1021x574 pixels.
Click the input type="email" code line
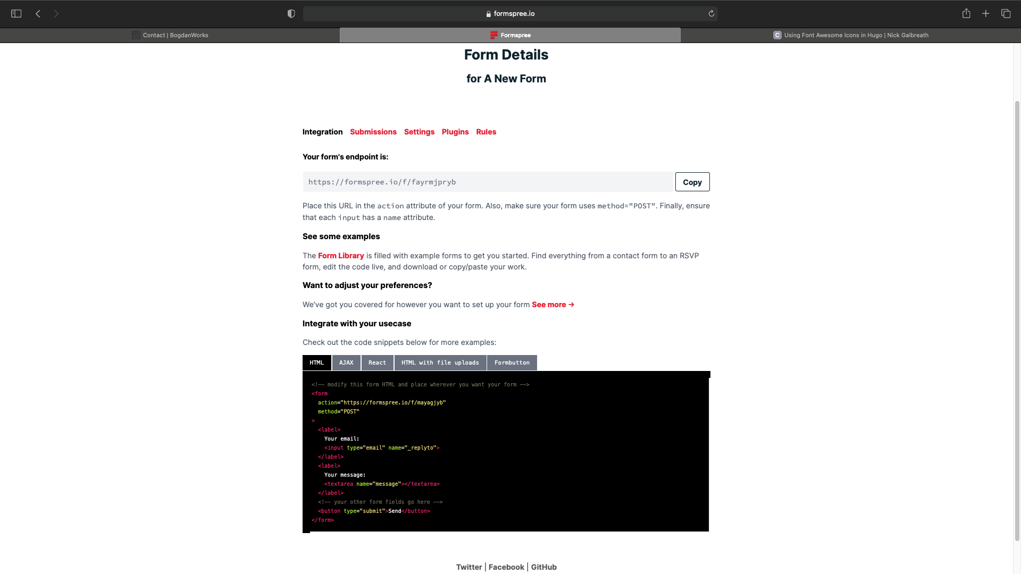[382, 448]
